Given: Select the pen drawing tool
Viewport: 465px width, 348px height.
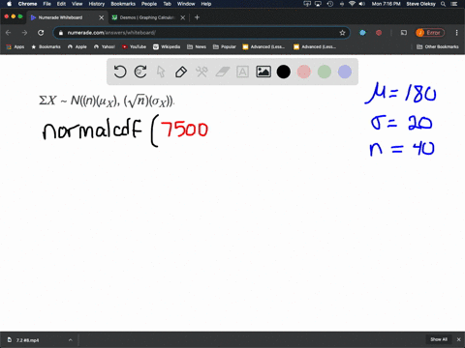Looking at the screenshot, I should (181, 72).
